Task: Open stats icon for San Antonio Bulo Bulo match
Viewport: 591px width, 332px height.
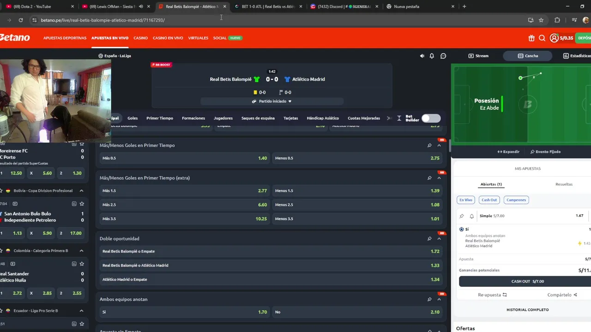Action: pyautogui.click(x=74, y=203)
